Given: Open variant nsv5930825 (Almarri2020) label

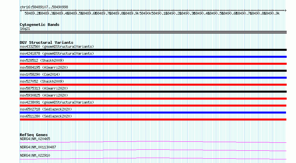Looking at the screenshot, I should point(44,95).
